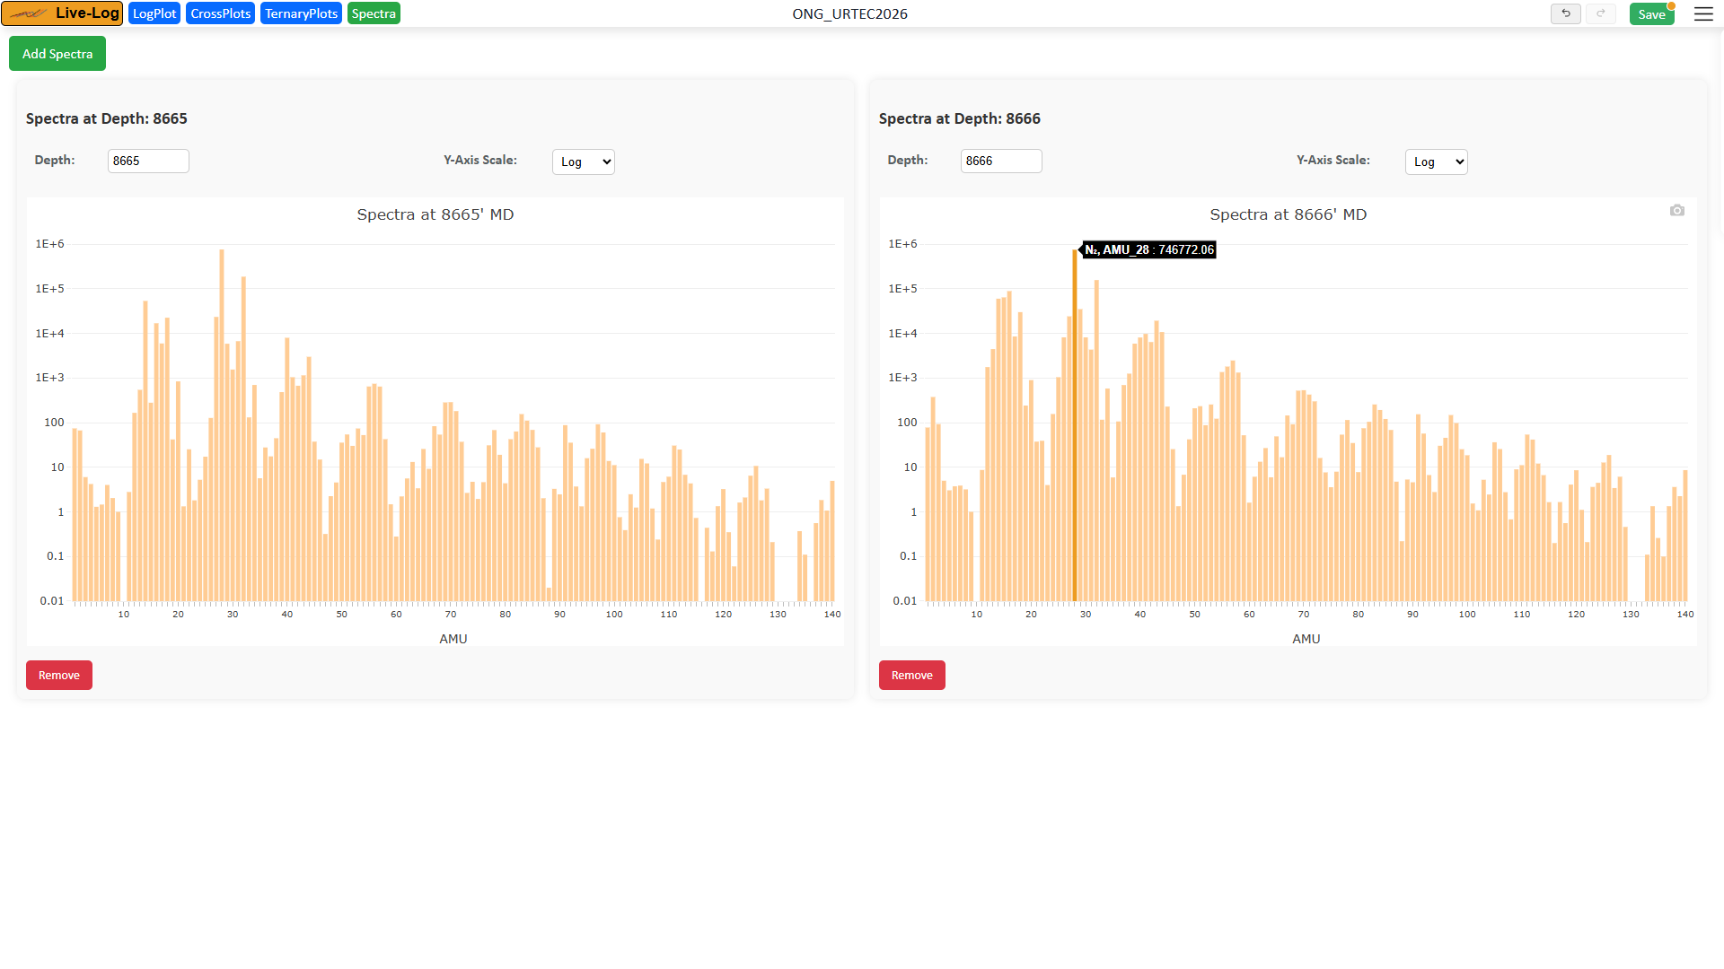Click the 'Spectra at 8666' MD' chart title
Image resolution: width=1724 pixels, height=969 pixels.
[1289, 214]
